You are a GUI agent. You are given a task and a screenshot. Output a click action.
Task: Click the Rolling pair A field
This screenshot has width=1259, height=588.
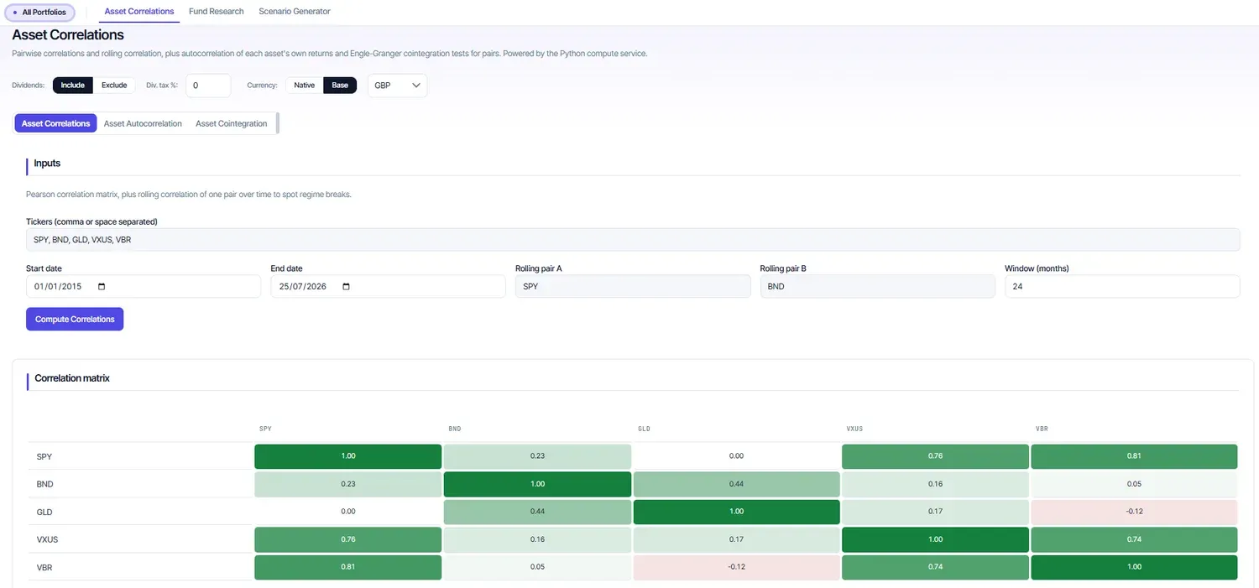tap(633, 287)
